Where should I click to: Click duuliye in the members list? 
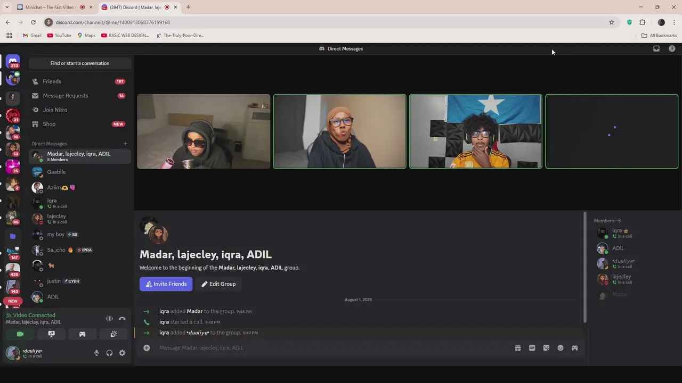633,263
